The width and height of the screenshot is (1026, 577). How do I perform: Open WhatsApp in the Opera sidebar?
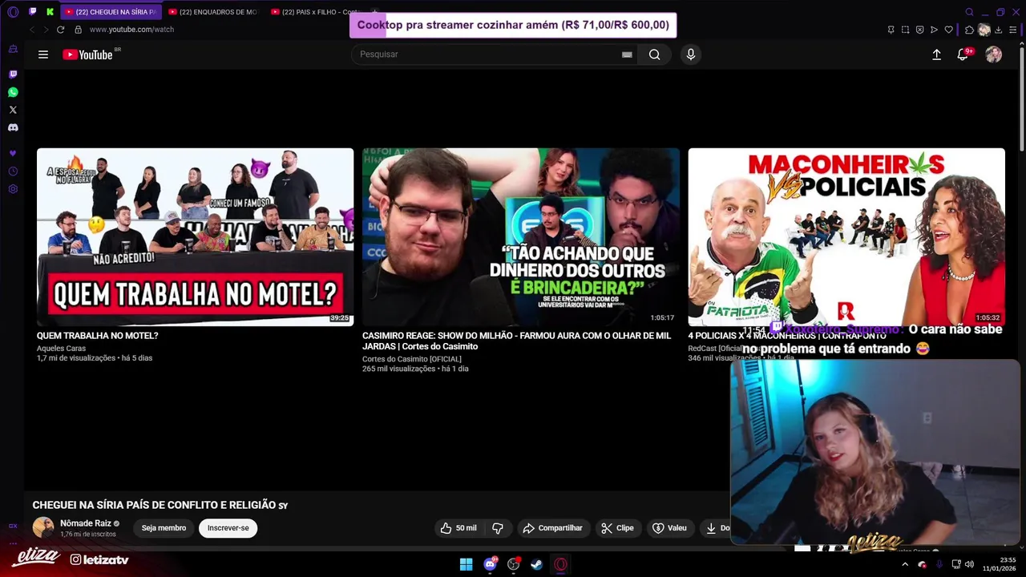[x=13, y=92]
